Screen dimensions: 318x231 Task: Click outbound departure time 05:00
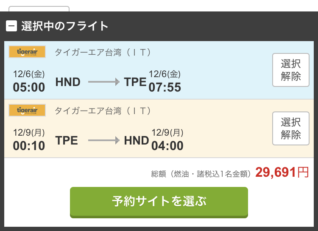(29, 87)
